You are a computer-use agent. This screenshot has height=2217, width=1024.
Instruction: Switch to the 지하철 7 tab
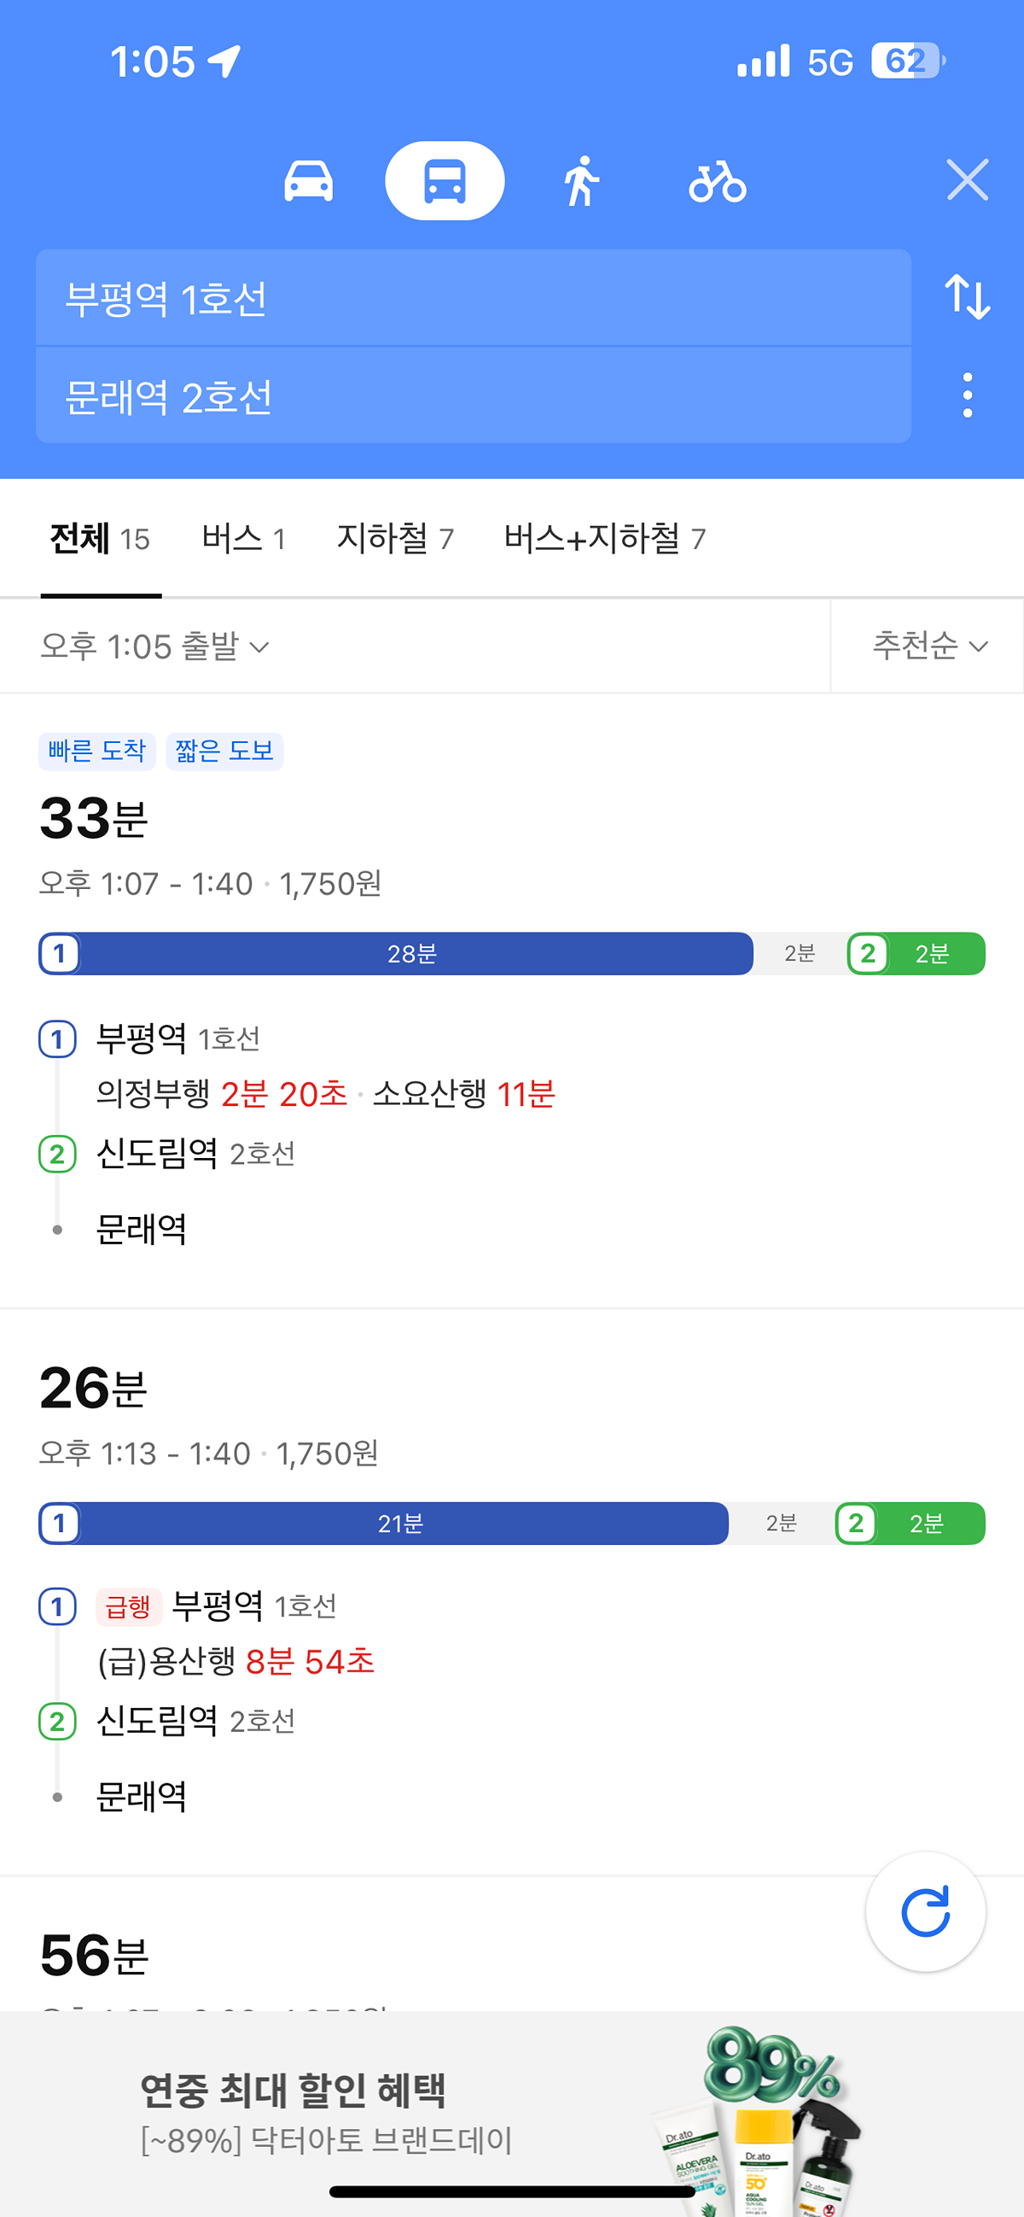coord(394,539)
